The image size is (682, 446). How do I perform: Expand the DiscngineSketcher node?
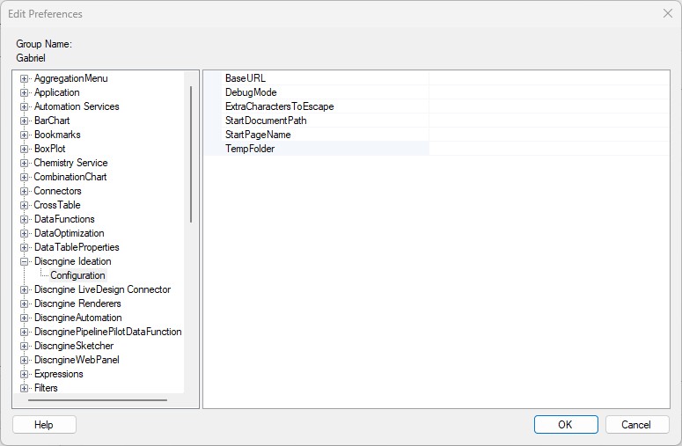coord(25,346)
